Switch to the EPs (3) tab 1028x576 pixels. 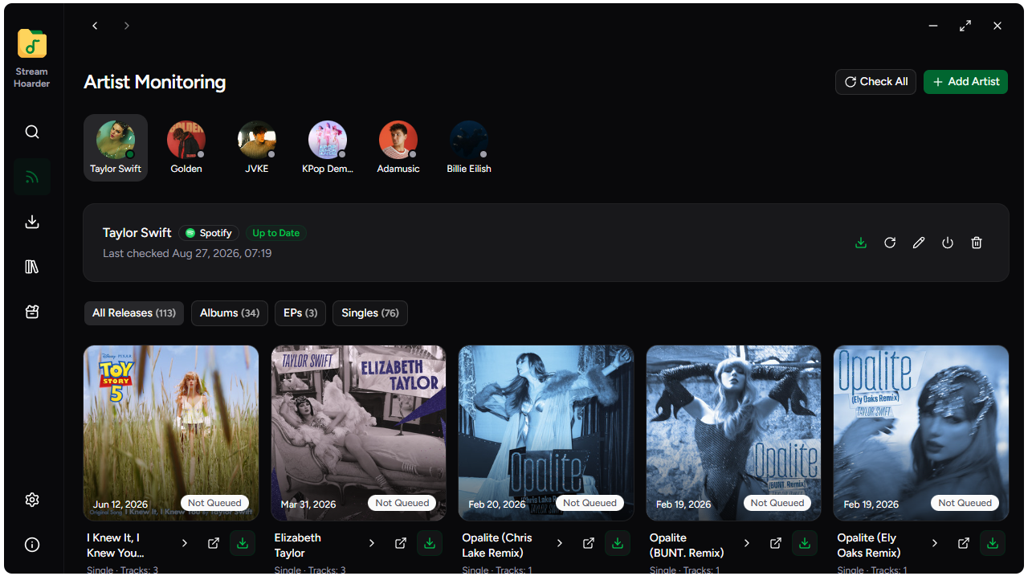click(x=300, y=313)
